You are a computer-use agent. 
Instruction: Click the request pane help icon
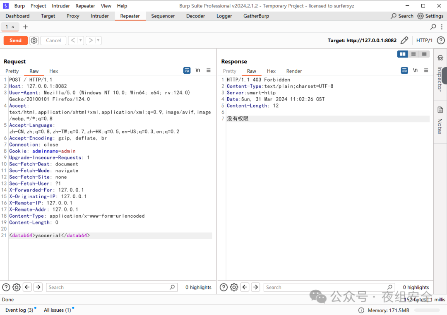[x=6, y=287]
